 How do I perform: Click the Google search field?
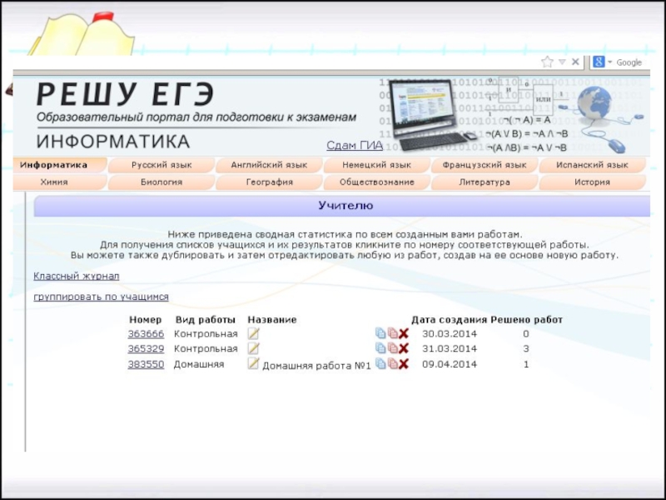click(x=631, y=62)
